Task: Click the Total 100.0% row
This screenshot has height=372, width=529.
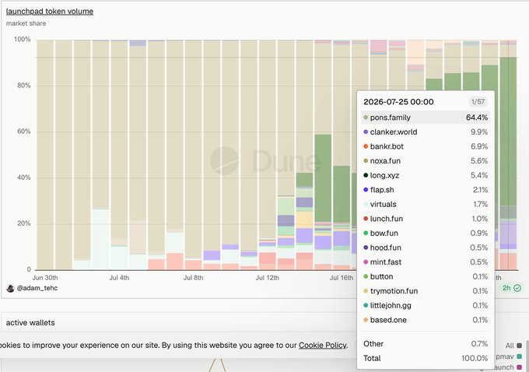Action: pos(426,358)
